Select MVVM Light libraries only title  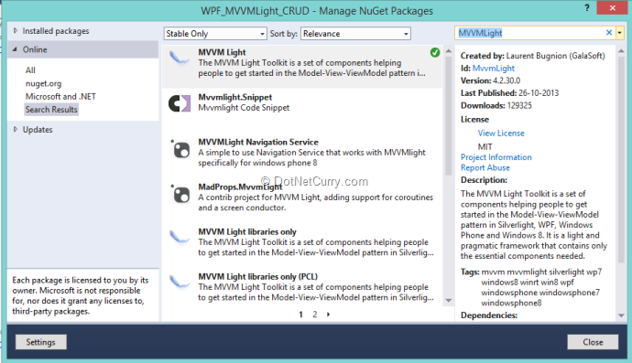247,231
